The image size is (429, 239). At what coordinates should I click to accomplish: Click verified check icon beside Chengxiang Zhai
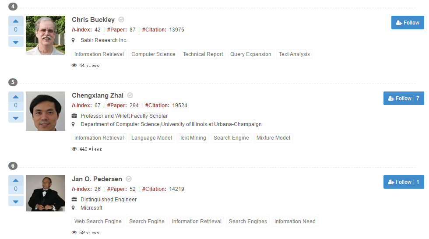click(x=130, y=95)
